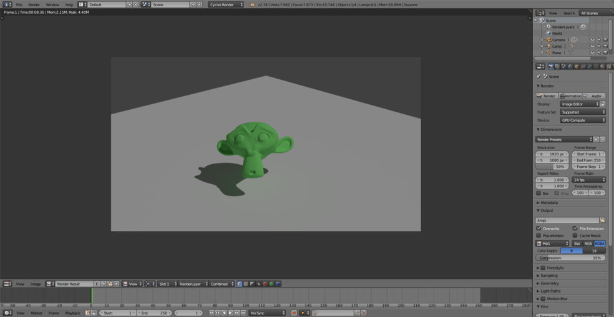Viewport: 614px width, 317px height.
Task: Open the Image menu in image editor
Action: (36, 284)
